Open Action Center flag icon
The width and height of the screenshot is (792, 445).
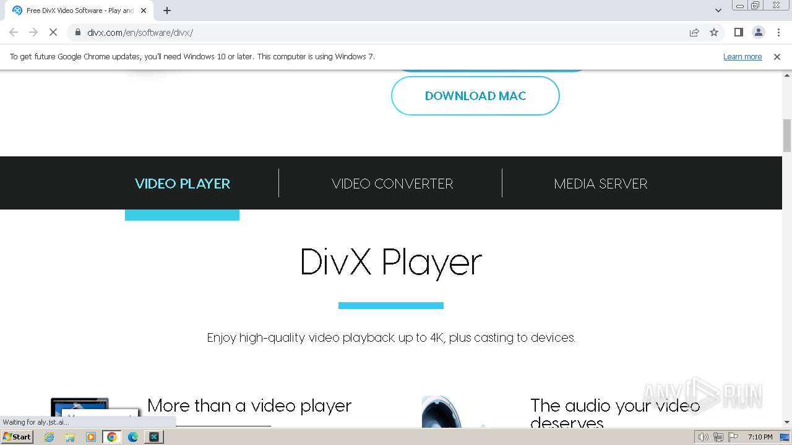(733, 437)
